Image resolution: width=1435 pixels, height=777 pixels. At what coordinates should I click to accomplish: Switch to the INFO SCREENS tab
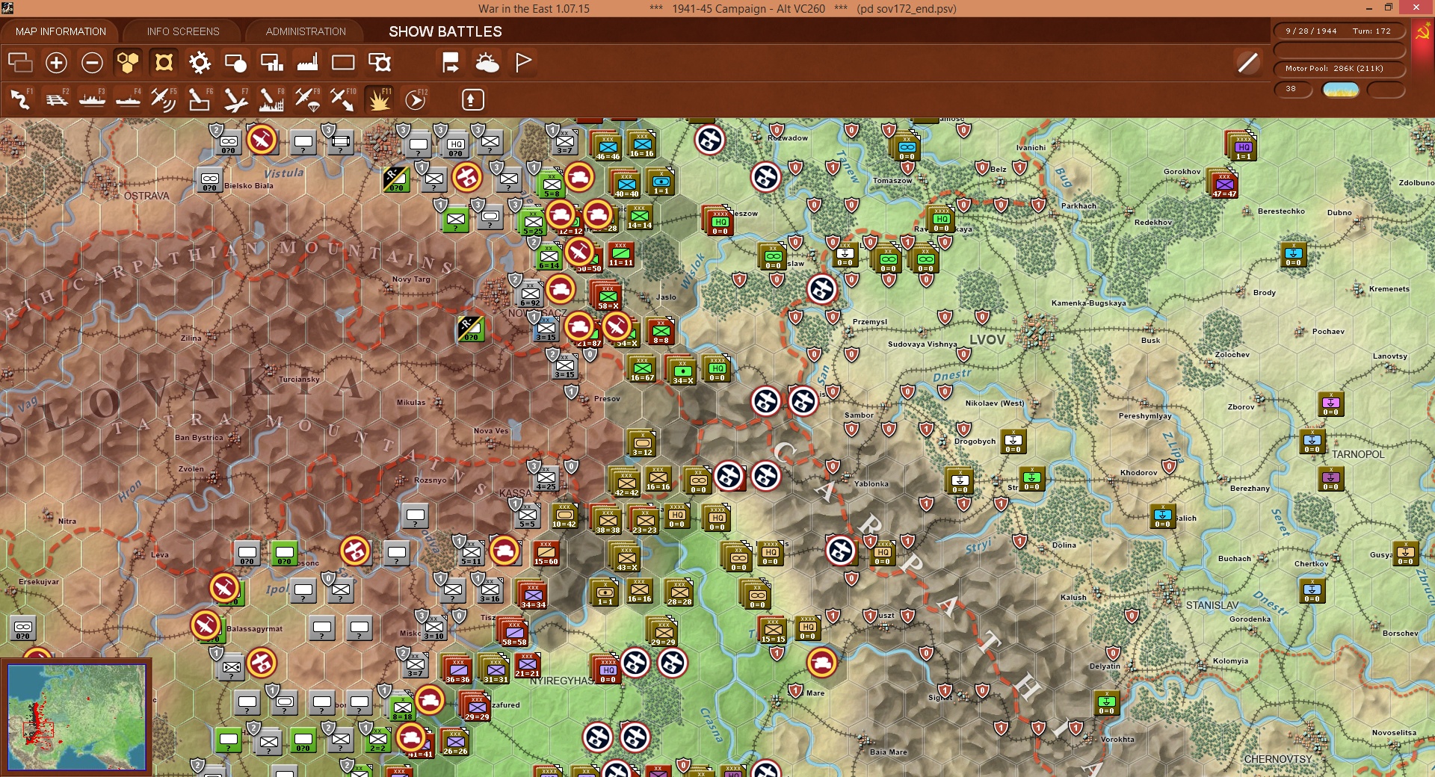(x=183, y=31)
